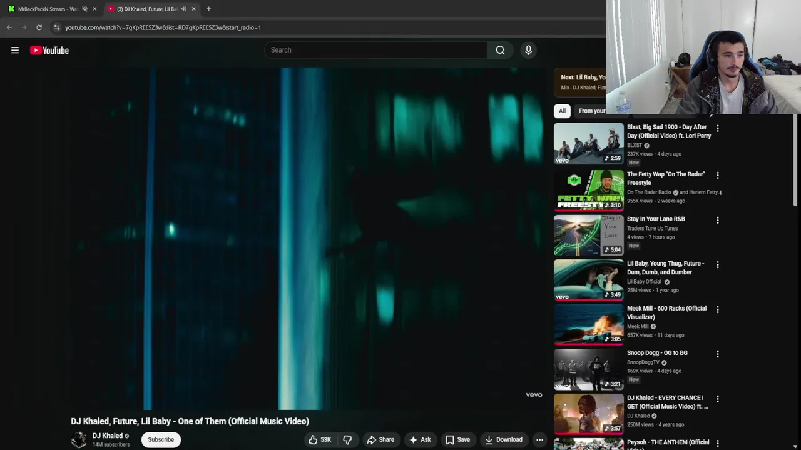Click the video title 'One of Them'
Viewport: 801px width, 450px height.
point(190,421)
